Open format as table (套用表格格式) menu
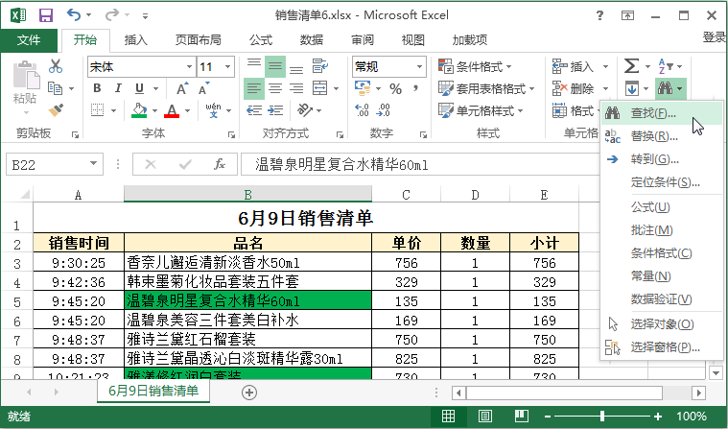Viewport: 728px width, 429px height. [x=486, y=88]
